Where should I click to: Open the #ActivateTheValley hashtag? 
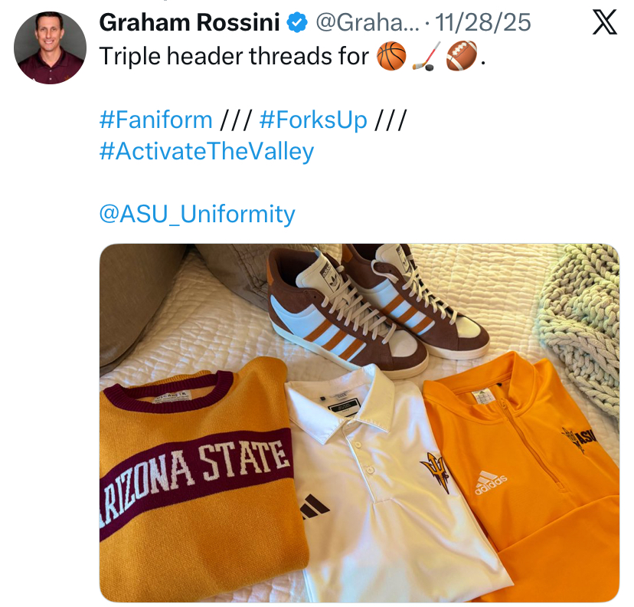point(207,151)
